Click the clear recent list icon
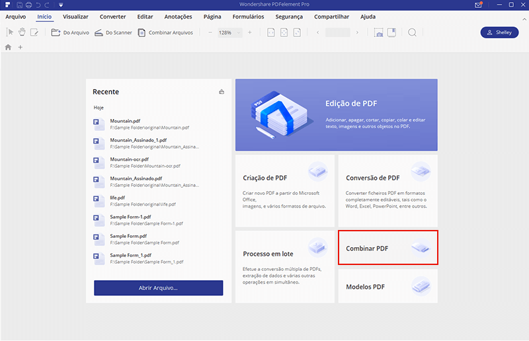 pyautogui.click(x=222, y=92)
